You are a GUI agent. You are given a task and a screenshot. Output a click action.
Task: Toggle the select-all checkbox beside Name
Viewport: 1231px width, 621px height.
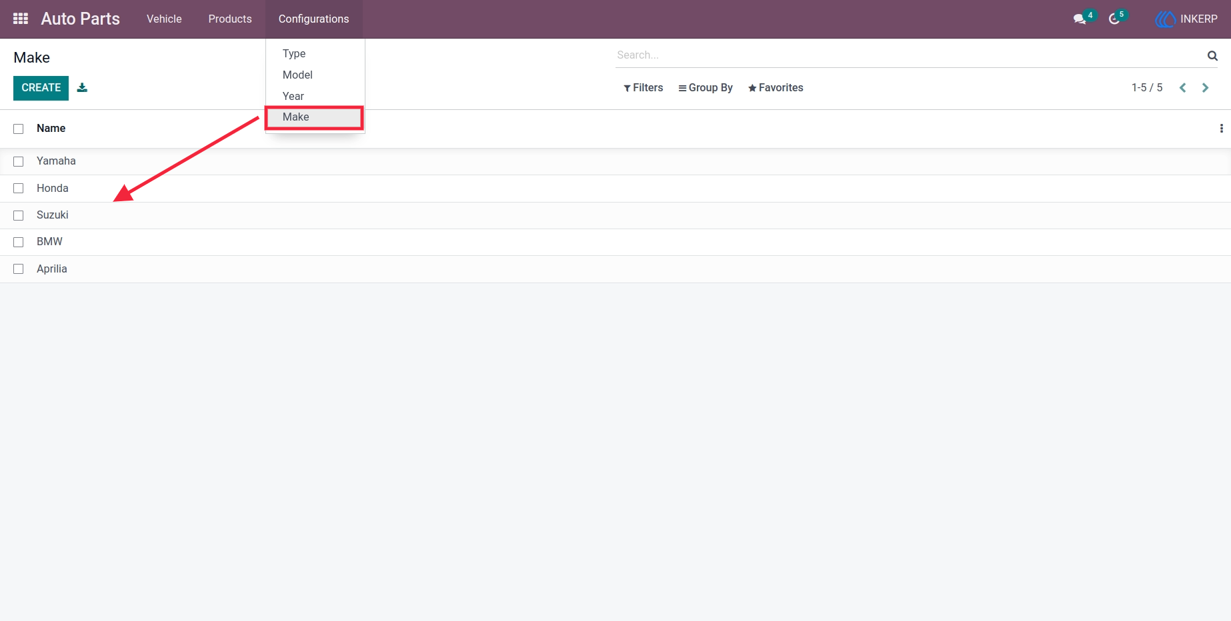[x=19, y=129]
